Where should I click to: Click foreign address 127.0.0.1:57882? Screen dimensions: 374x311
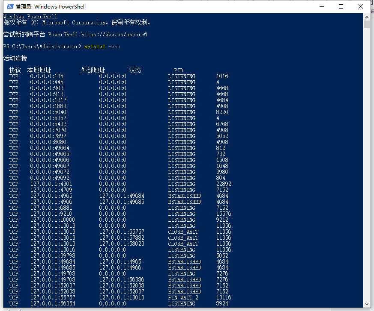122,238
